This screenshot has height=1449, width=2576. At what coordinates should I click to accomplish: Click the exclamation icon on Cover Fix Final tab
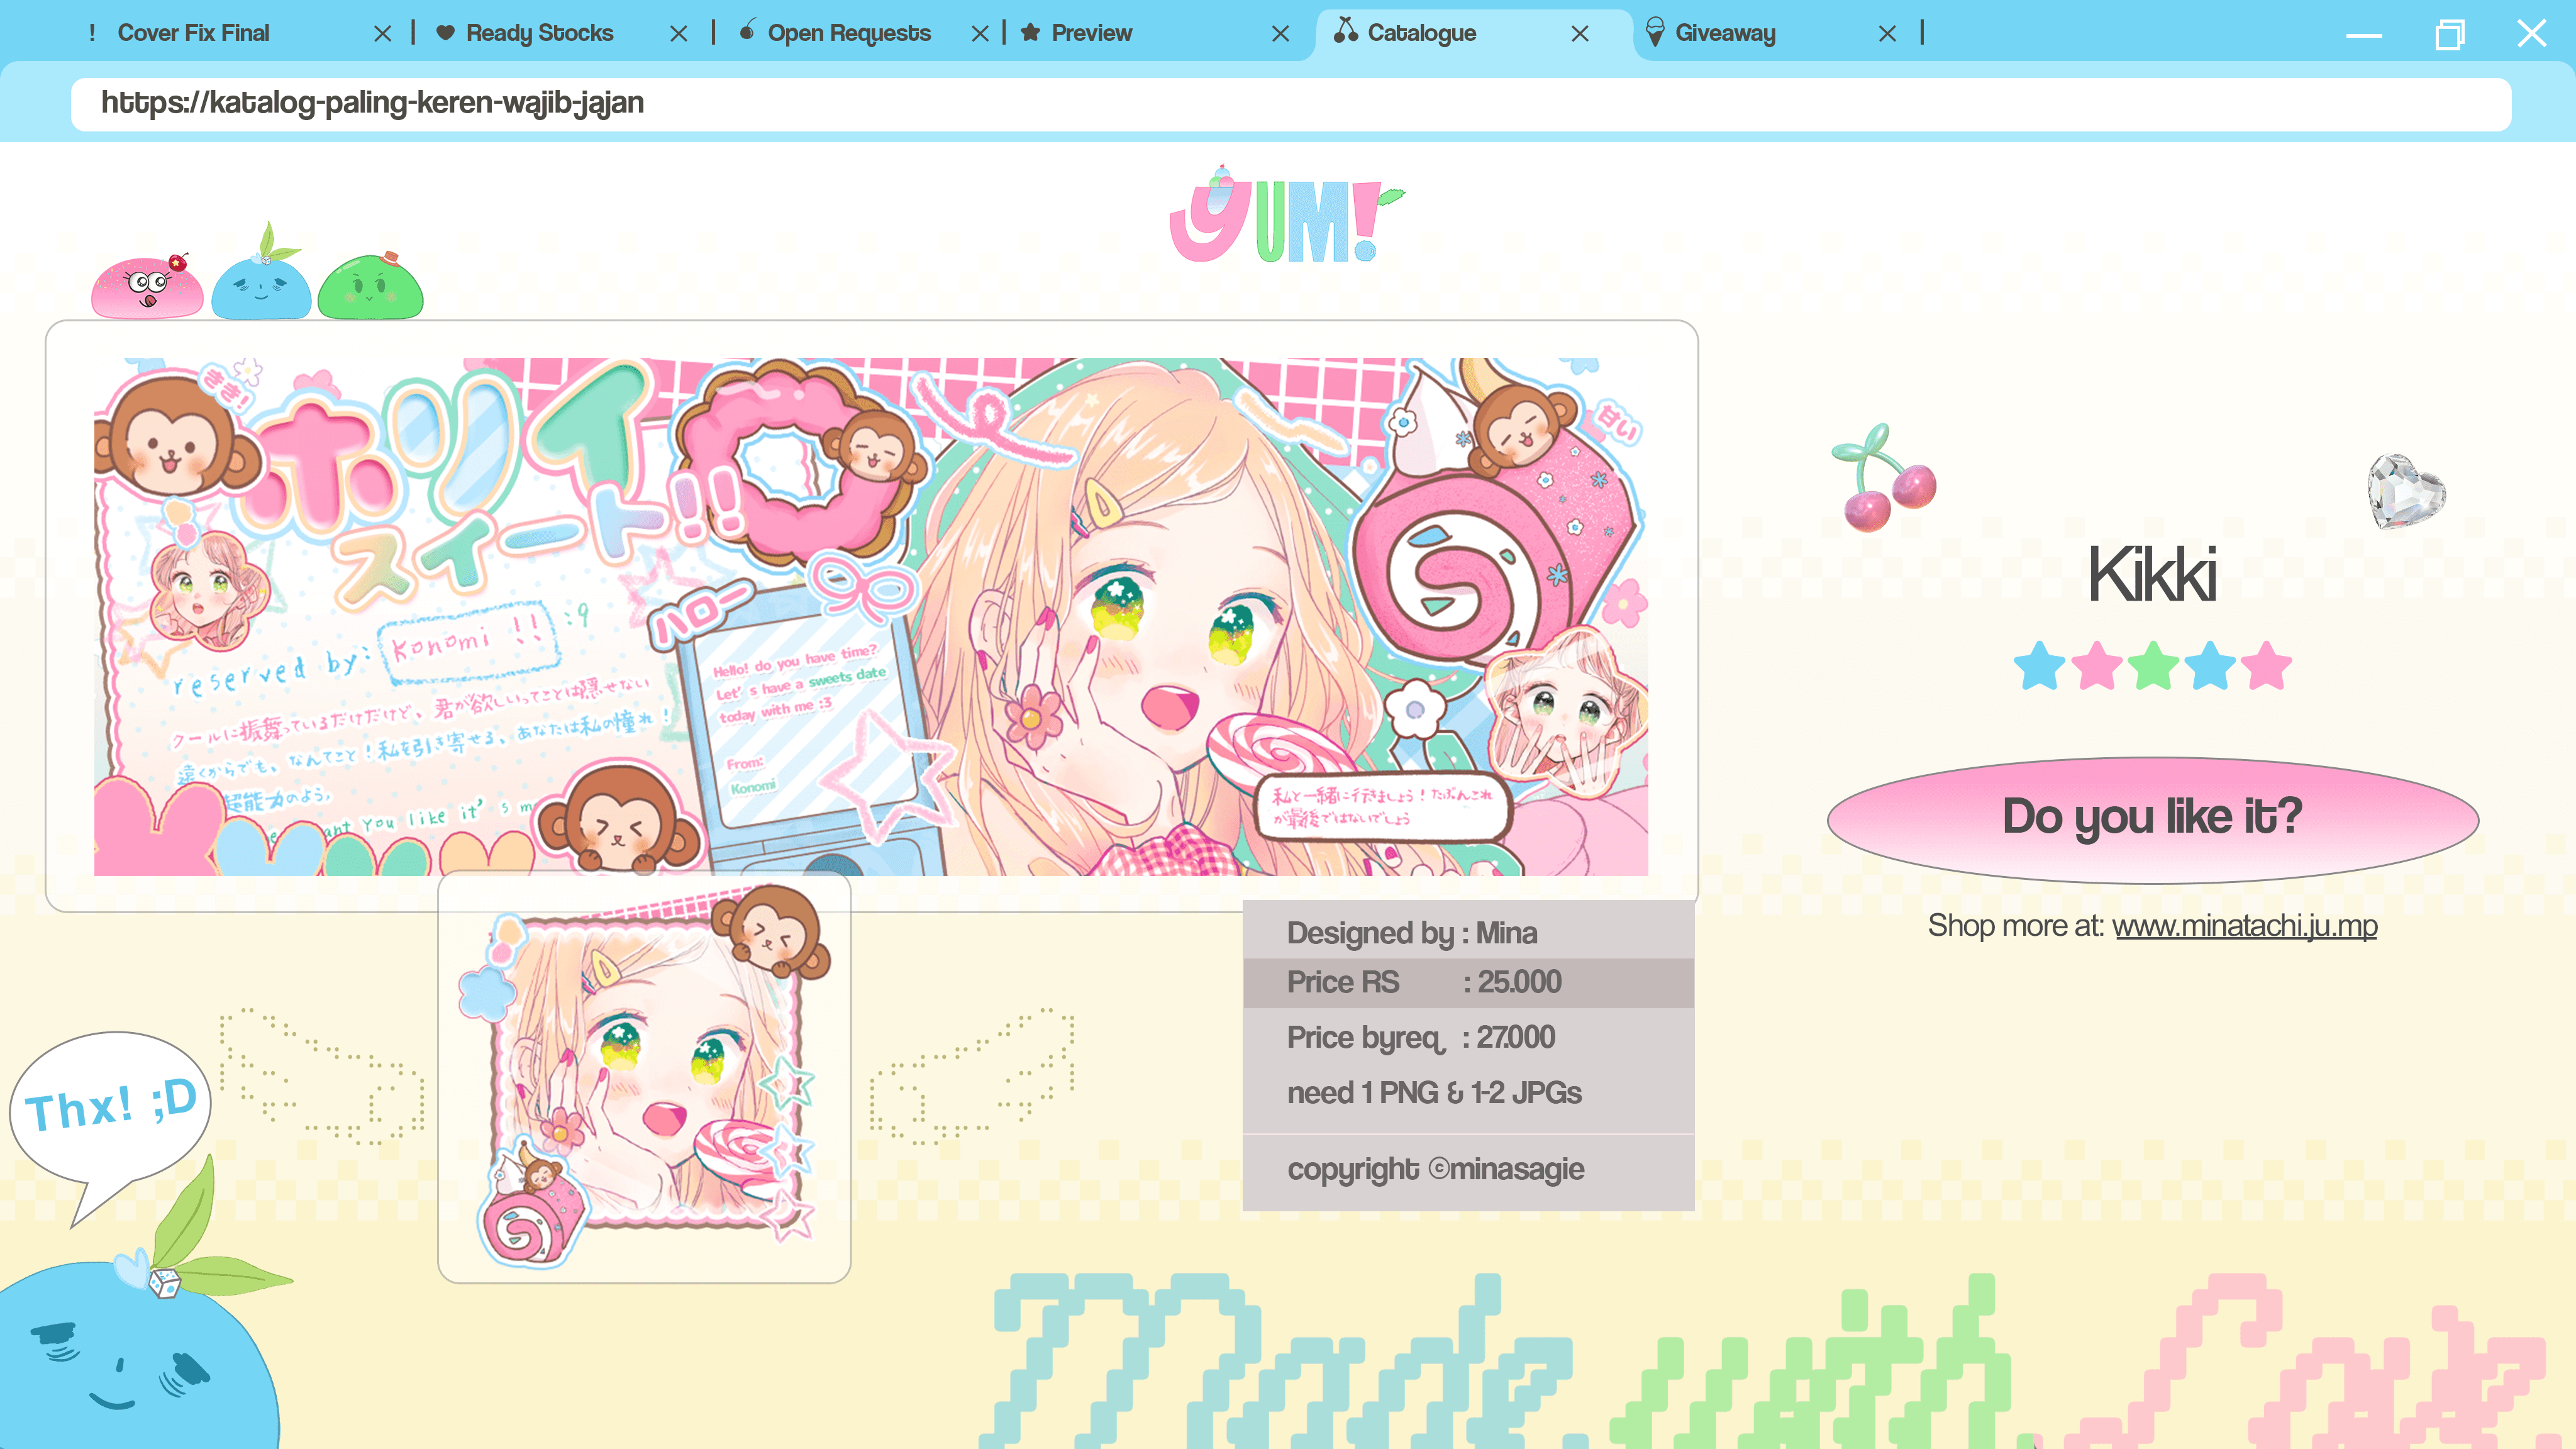91,33
